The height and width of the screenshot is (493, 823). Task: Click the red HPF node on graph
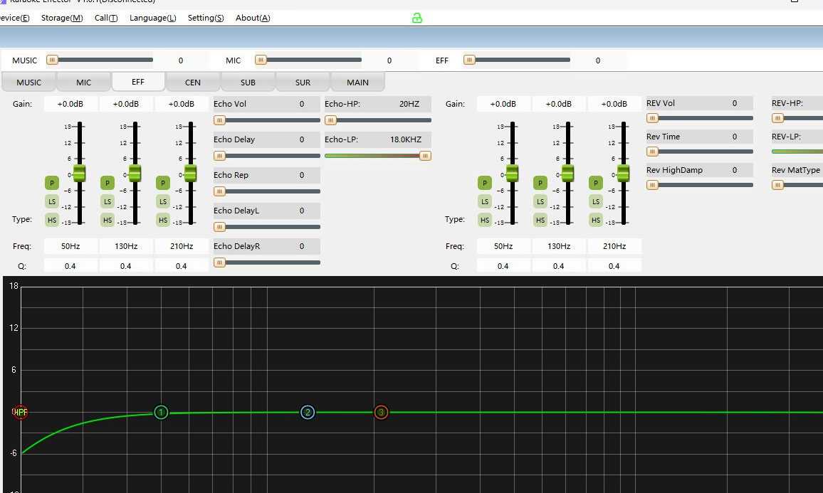pos(21,412)
